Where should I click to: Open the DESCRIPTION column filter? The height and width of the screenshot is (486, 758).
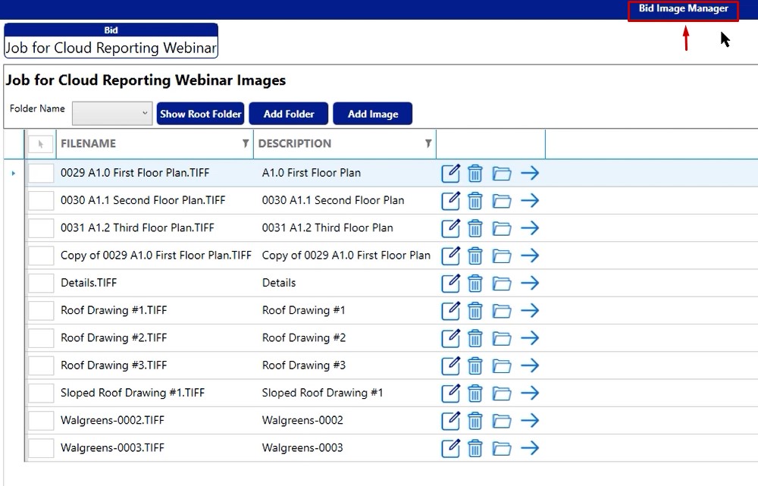click(428, 144)
